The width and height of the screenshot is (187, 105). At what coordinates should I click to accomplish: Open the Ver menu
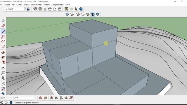[x=13, y=5]
